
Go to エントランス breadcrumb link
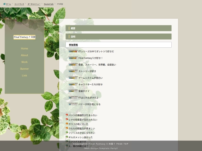[19, 4]
